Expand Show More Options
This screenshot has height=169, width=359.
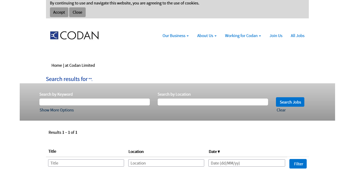pos(57,110)
